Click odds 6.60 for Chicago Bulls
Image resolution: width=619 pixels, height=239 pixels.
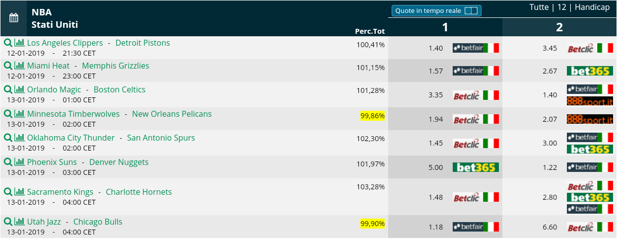(x=550, y=227)
